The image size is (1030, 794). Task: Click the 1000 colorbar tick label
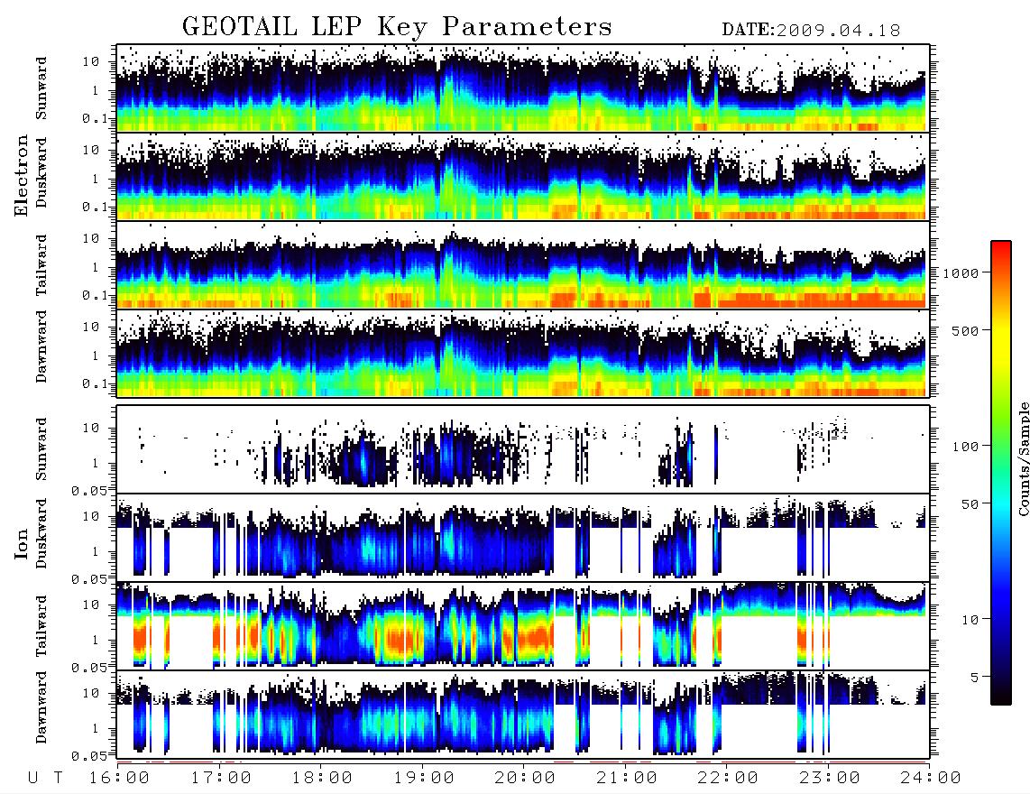tap(961, 273)
